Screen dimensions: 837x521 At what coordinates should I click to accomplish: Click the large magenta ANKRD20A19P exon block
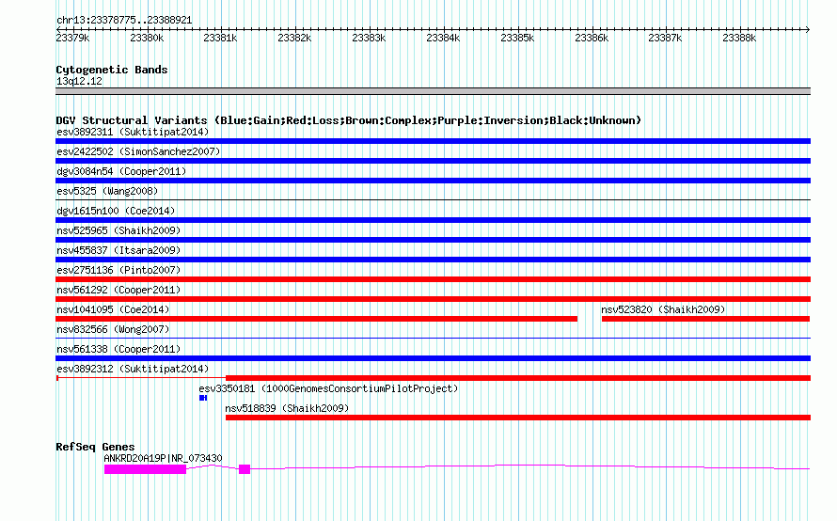coord(145,469)
